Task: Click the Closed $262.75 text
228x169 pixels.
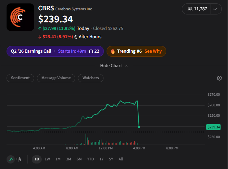Action: click(108, 29)
